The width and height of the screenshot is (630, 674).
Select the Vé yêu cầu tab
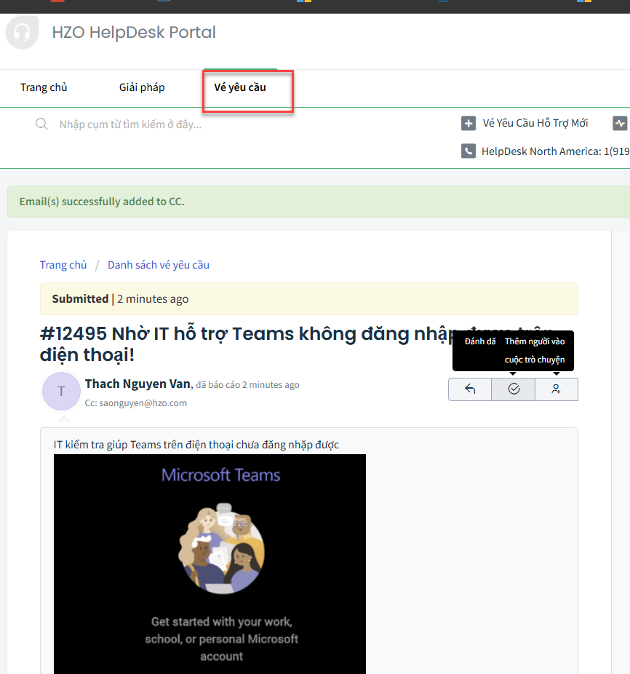(240, 87)
